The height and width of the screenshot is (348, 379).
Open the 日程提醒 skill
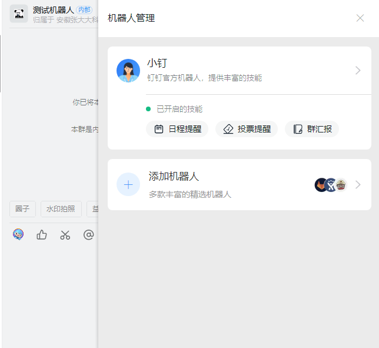[177, 129]
